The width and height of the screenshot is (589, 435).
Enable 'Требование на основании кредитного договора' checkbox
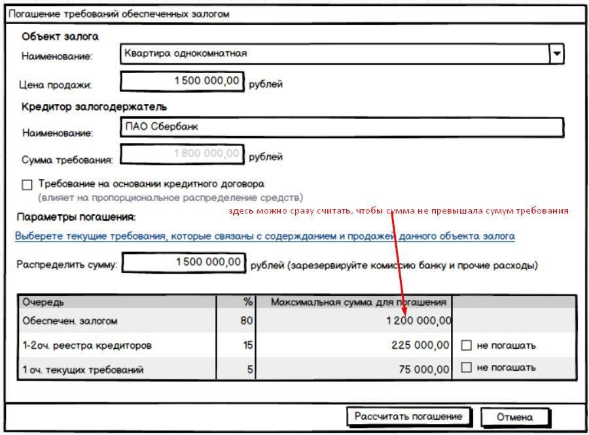click(x=27, y=185)
